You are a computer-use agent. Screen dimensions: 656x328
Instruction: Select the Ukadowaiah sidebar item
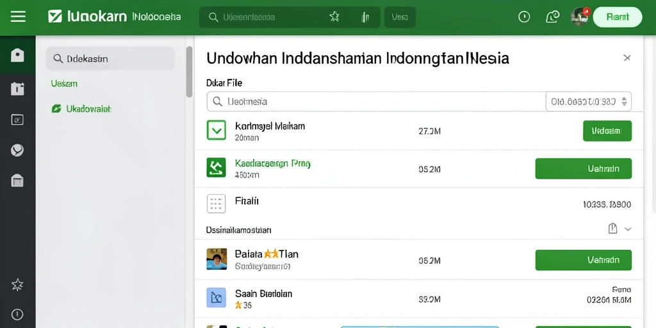(x=88, y=109)
